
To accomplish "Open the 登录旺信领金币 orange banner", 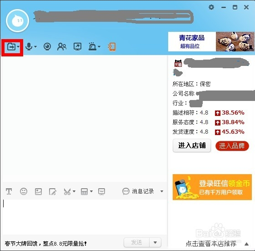I will 212,187.
